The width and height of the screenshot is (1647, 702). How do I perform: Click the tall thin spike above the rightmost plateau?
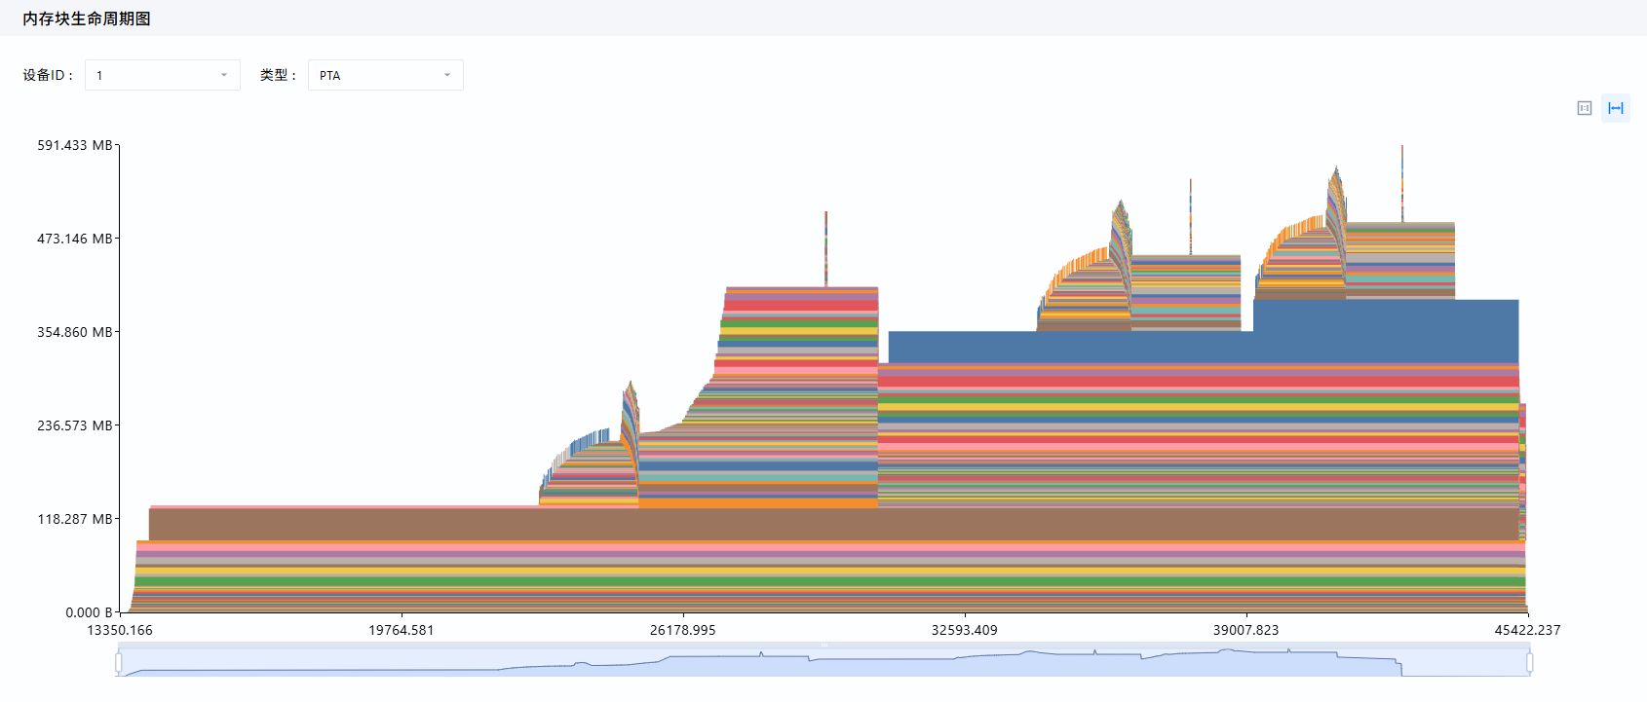(1402, 183)
